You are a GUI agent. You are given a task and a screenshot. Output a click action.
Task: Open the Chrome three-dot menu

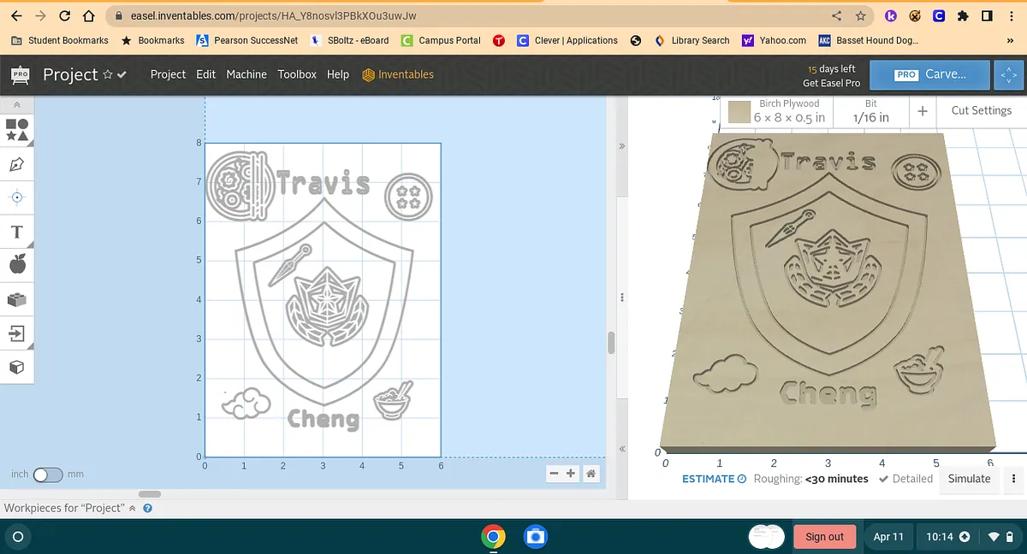coord(1011,15)
